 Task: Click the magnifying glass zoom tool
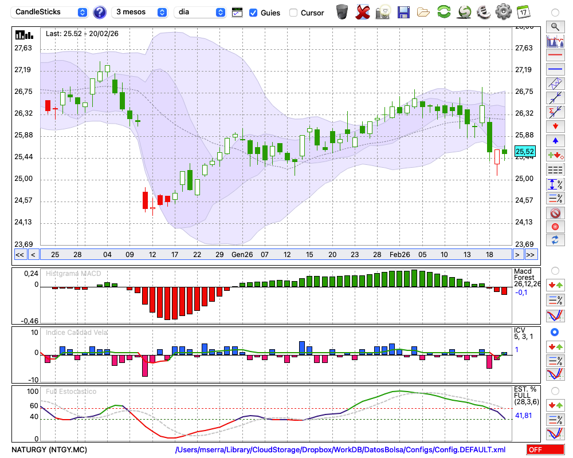point(555,26)
